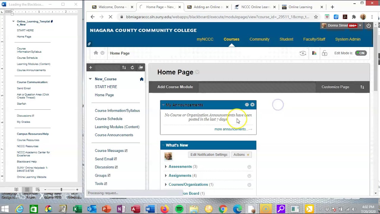Expand the Assessments list
This screenshot has width=380, height=214.
(166, 167)
